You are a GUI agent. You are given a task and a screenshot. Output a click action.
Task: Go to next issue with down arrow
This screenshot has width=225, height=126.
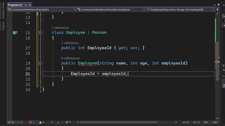coord(58,122)
